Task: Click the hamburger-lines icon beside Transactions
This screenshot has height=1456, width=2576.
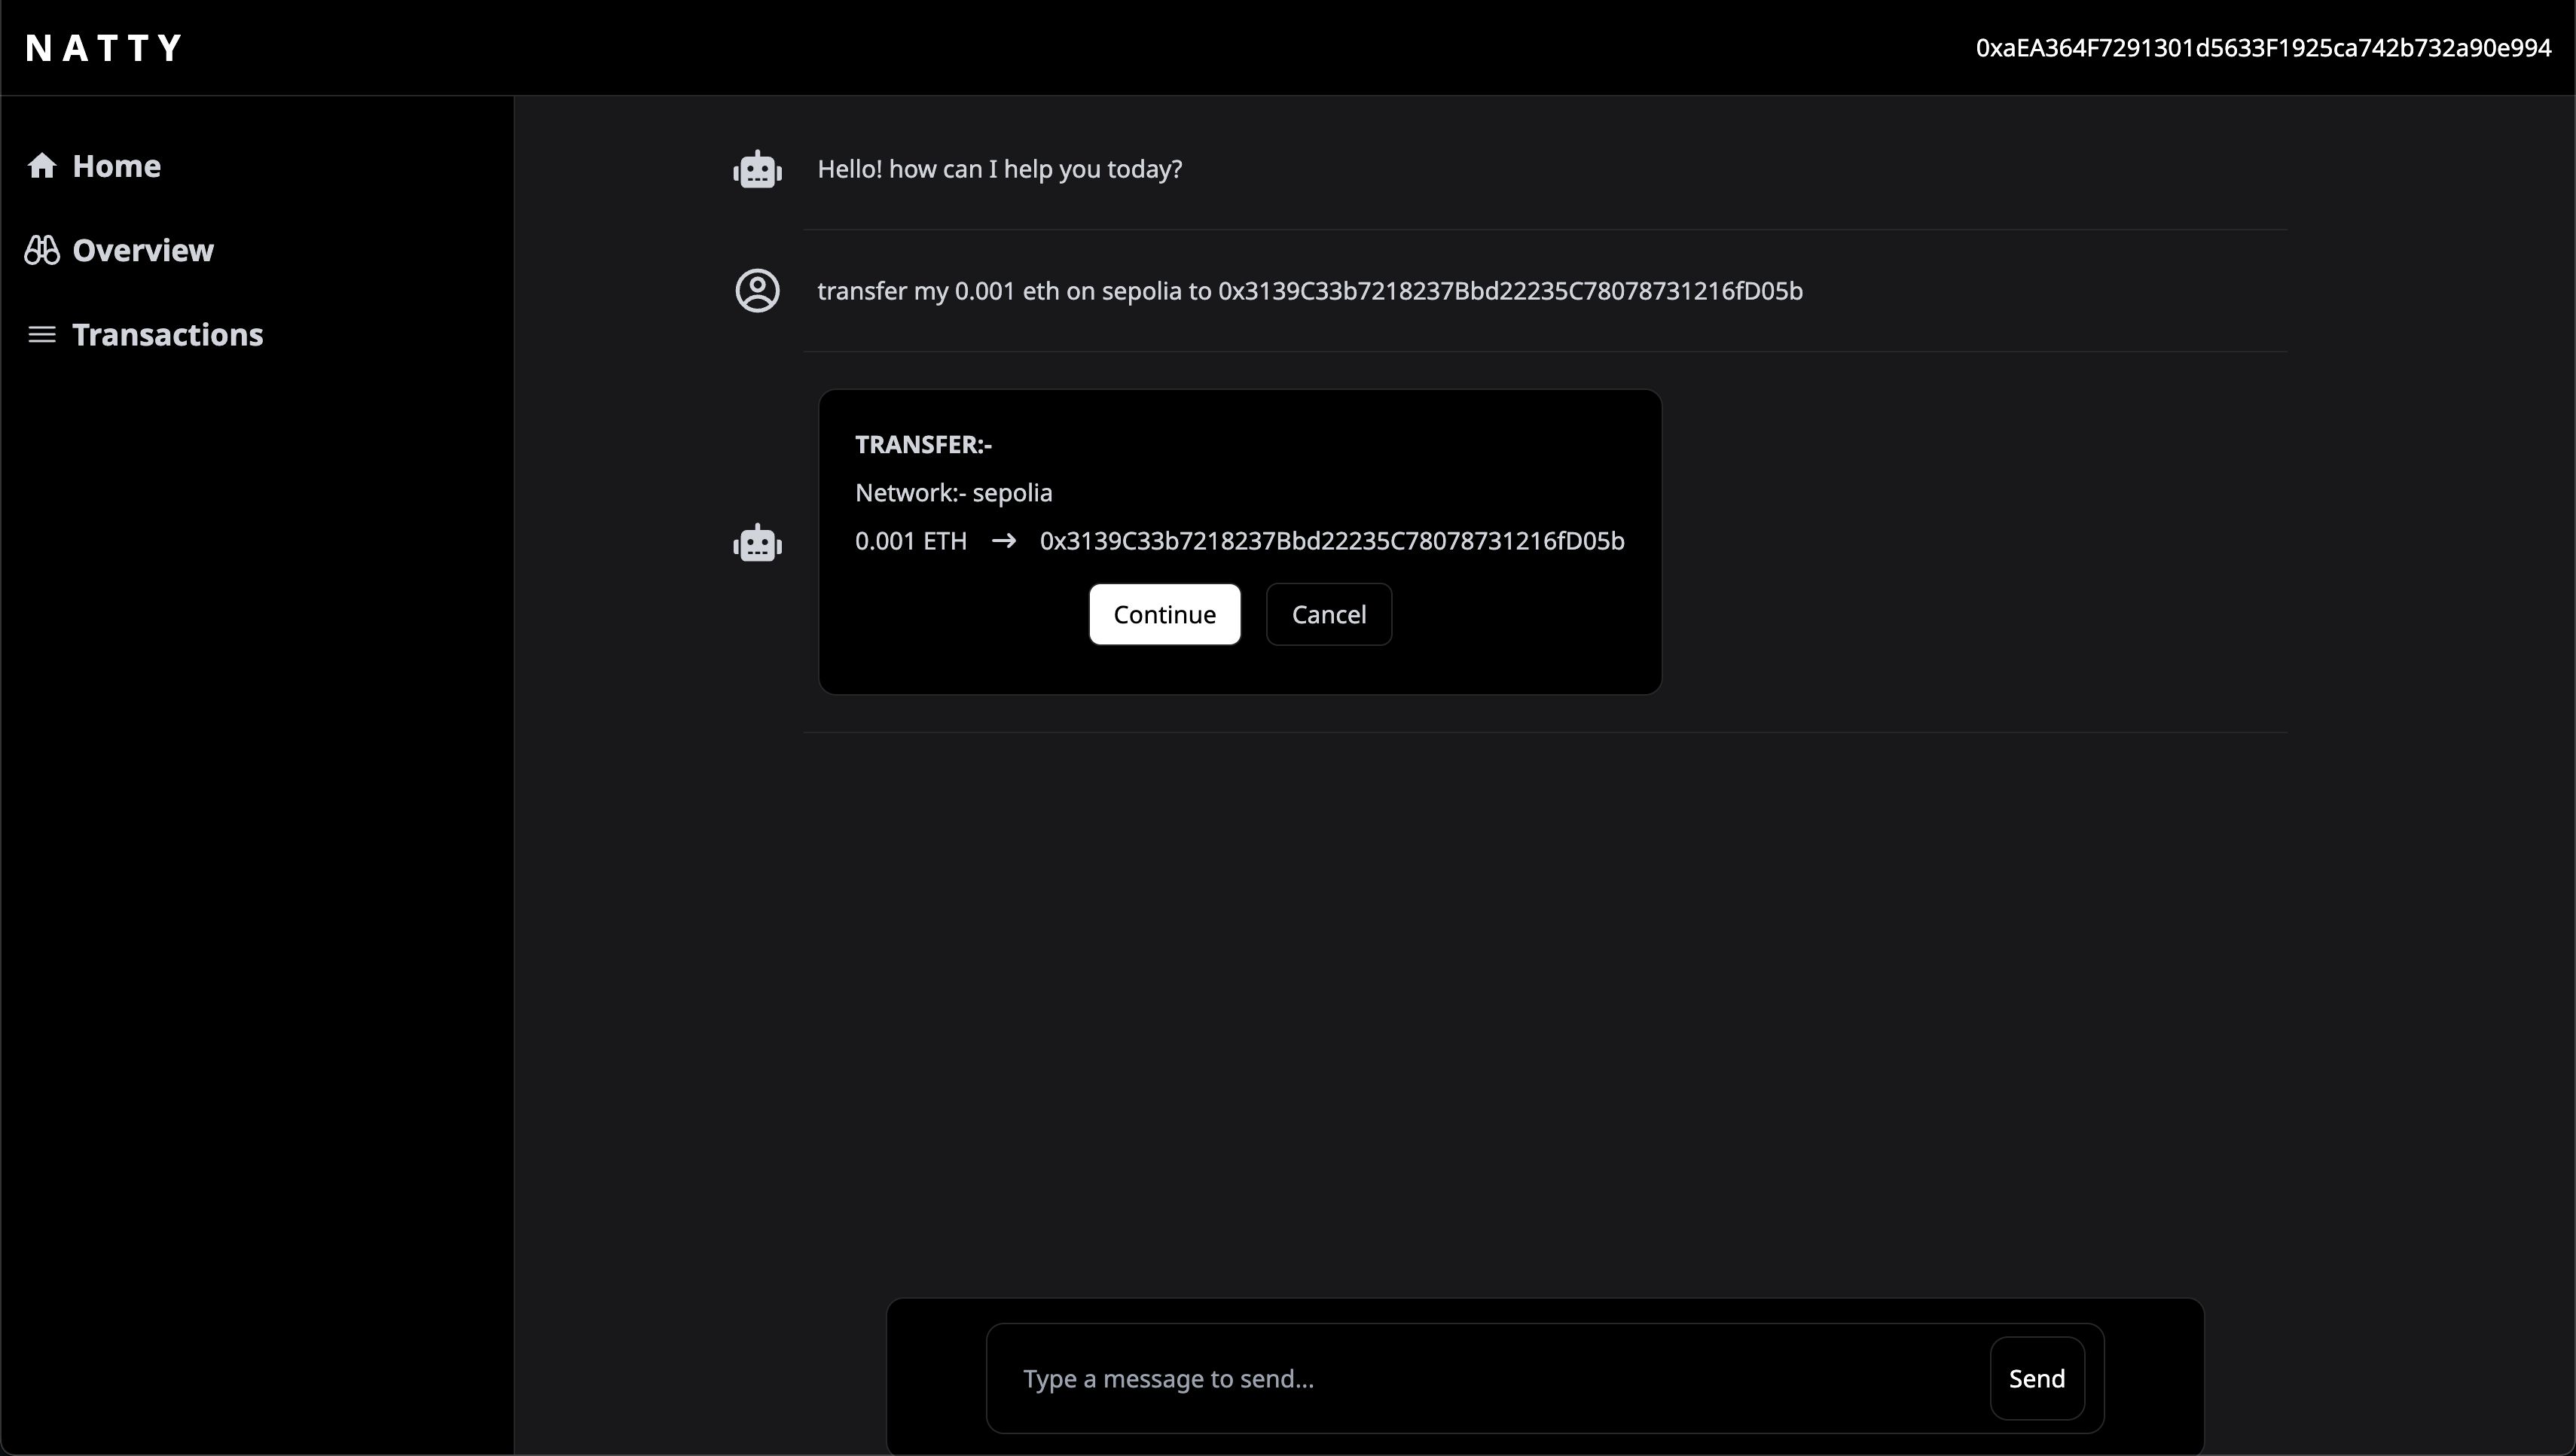Action: (42, 334)
